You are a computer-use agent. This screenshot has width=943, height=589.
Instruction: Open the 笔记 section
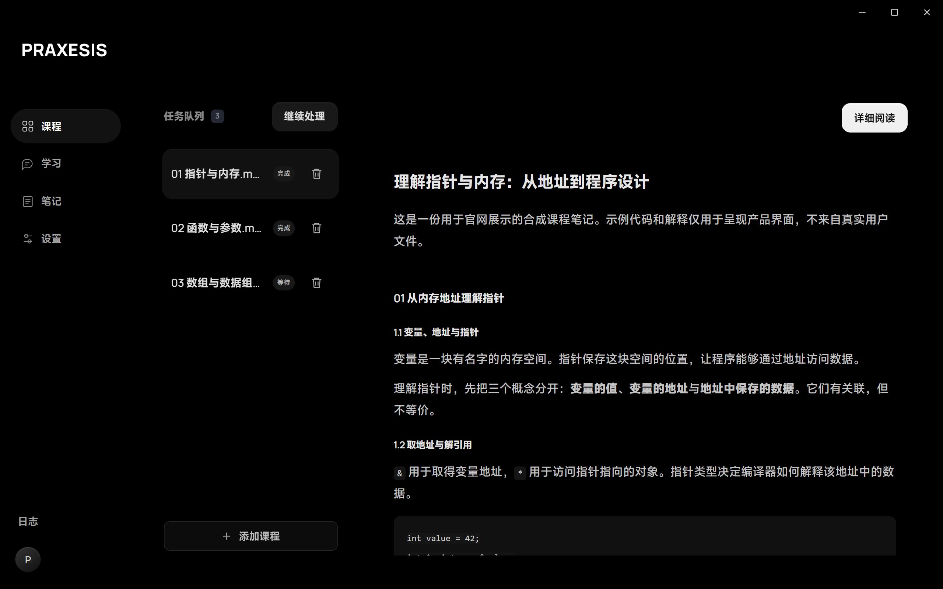point(66,201)
